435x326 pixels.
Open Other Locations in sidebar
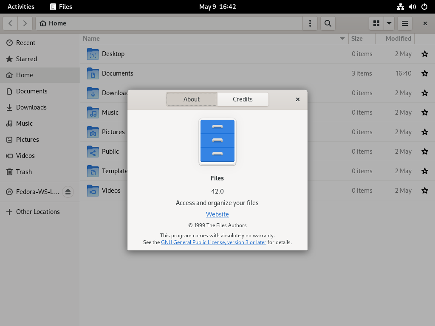tap(40, 212)
